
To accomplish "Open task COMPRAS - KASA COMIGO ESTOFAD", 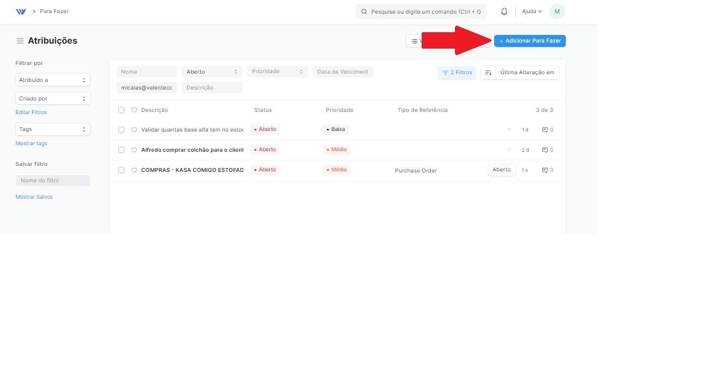I will click(x=192, y=170).
